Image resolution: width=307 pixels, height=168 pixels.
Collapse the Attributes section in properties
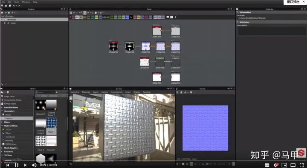pos(237,22)
